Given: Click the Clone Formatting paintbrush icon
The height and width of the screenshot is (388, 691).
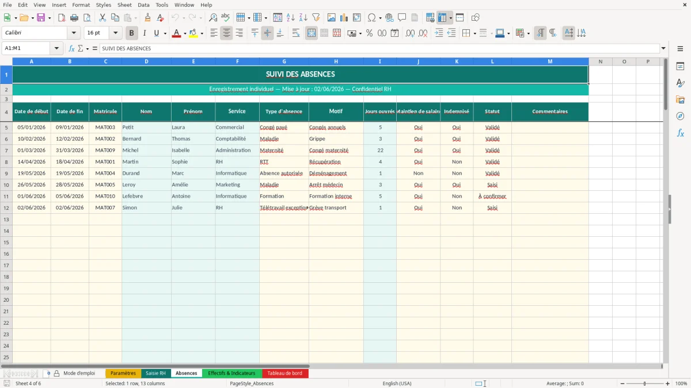Looking at the screenshot, I should coord(148,18).
